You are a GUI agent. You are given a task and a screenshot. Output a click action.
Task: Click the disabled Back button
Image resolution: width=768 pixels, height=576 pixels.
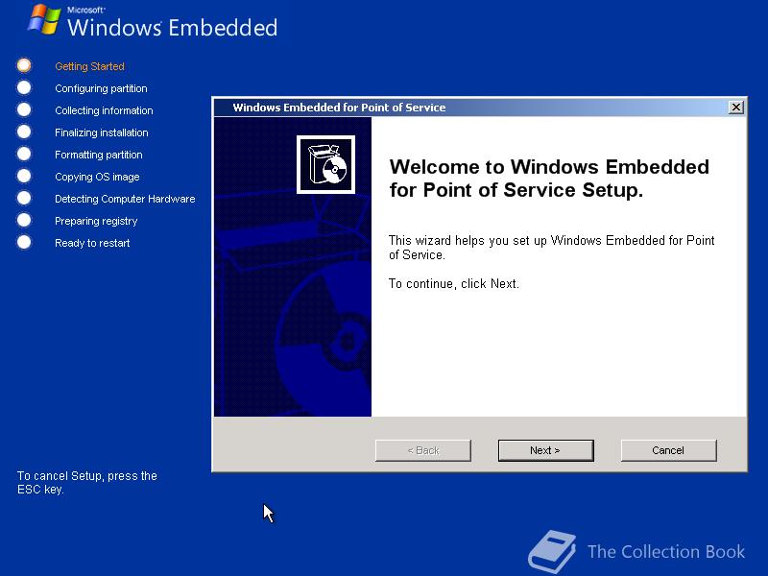click(423, 450)
